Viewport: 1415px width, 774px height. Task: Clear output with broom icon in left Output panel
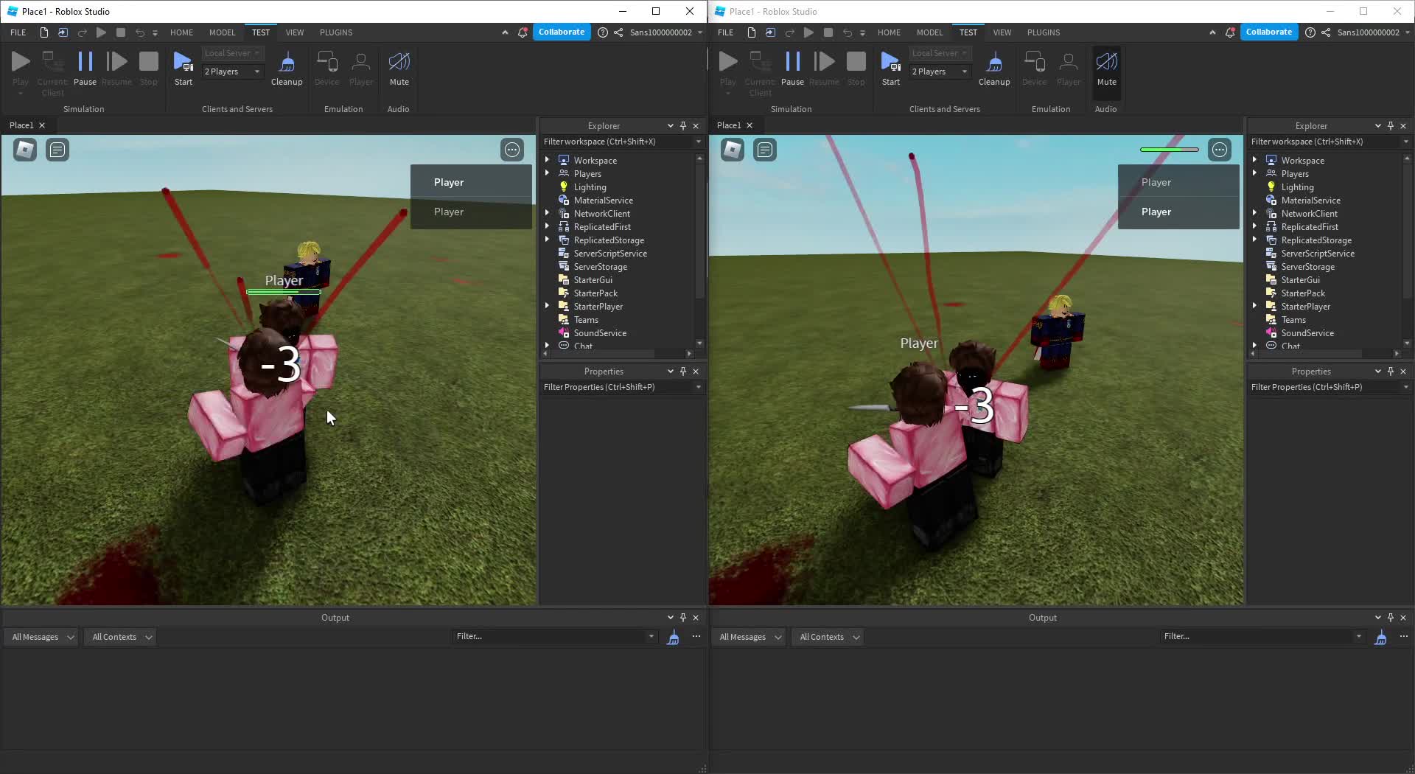point(673,638)
